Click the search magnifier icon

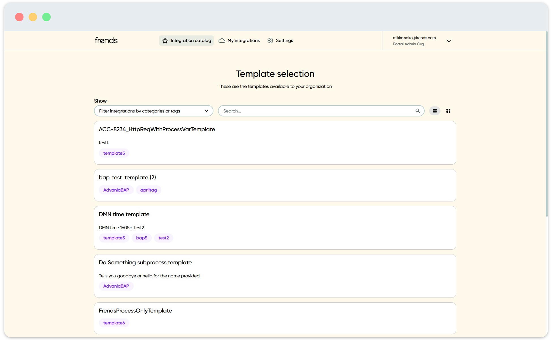(x=418, y=110)
